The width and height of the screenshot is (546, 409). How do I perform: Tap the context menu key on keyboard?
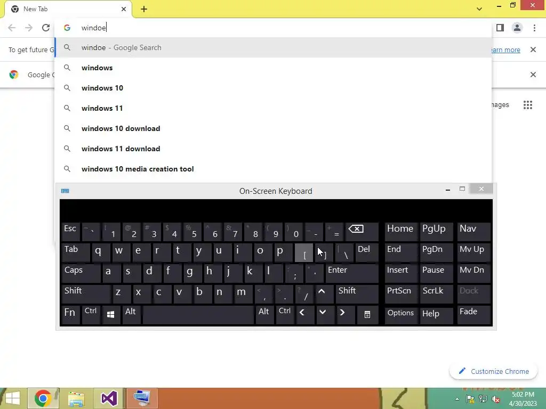tap(367, 315)
